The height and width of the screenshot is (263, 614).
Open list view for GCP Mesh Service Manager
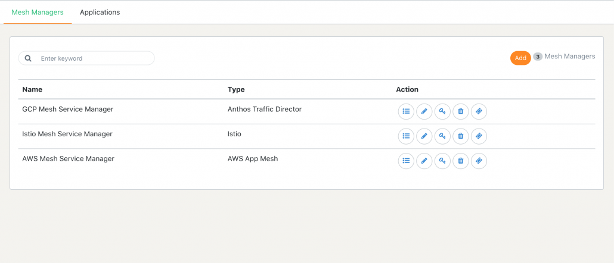[x=406, y=111]
